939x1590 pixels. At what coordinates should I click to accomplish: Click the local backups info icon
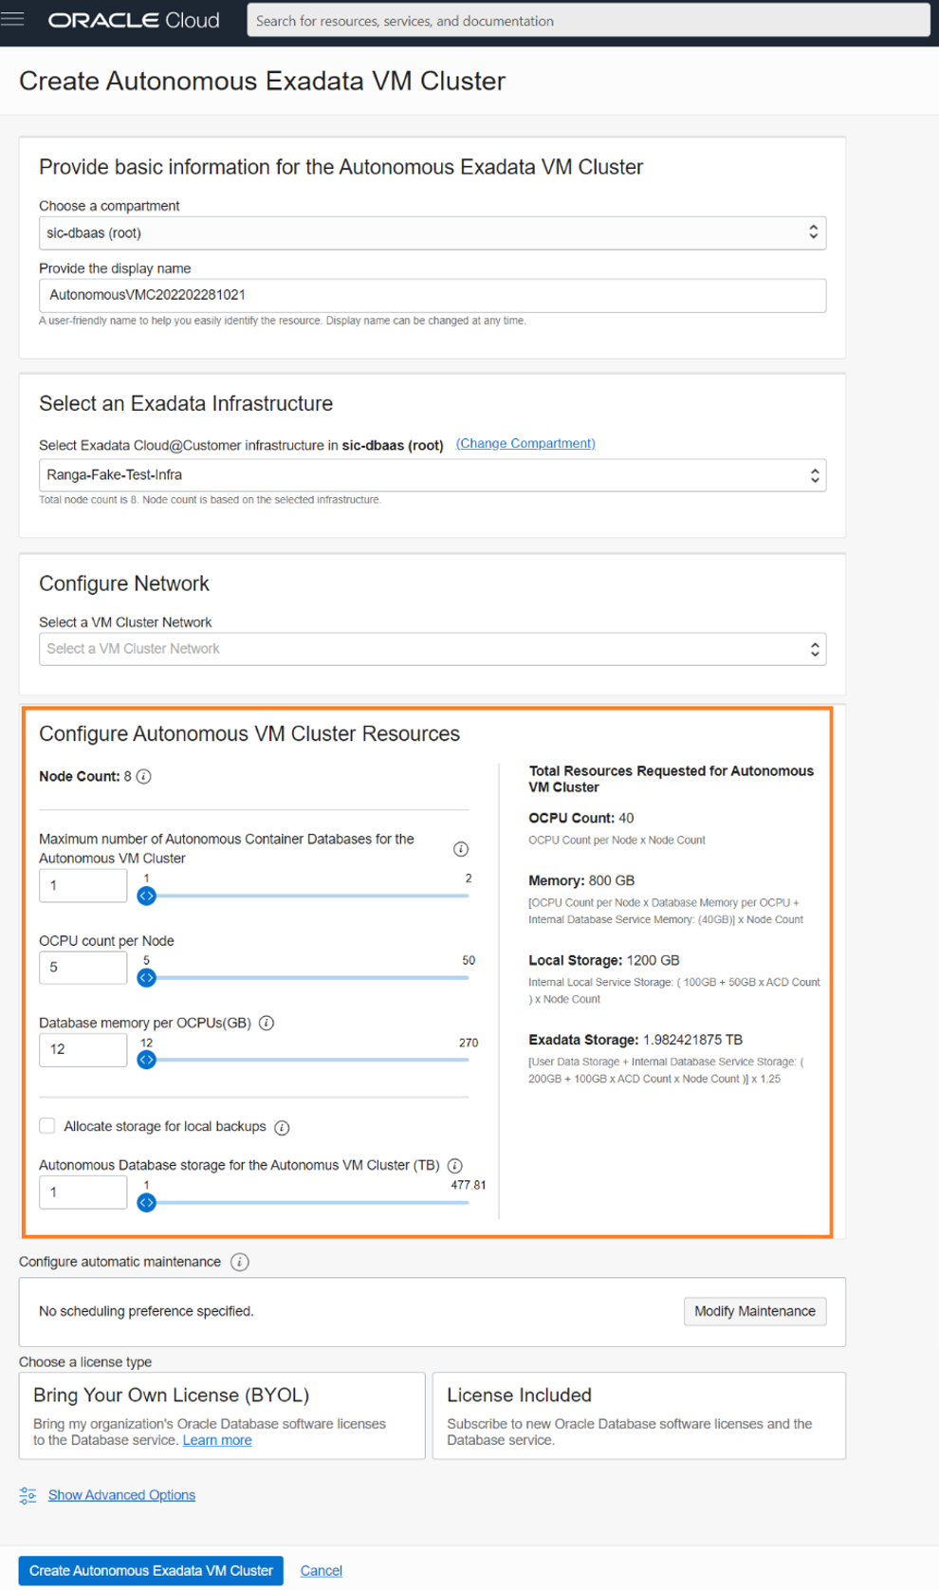point(282,1127)
